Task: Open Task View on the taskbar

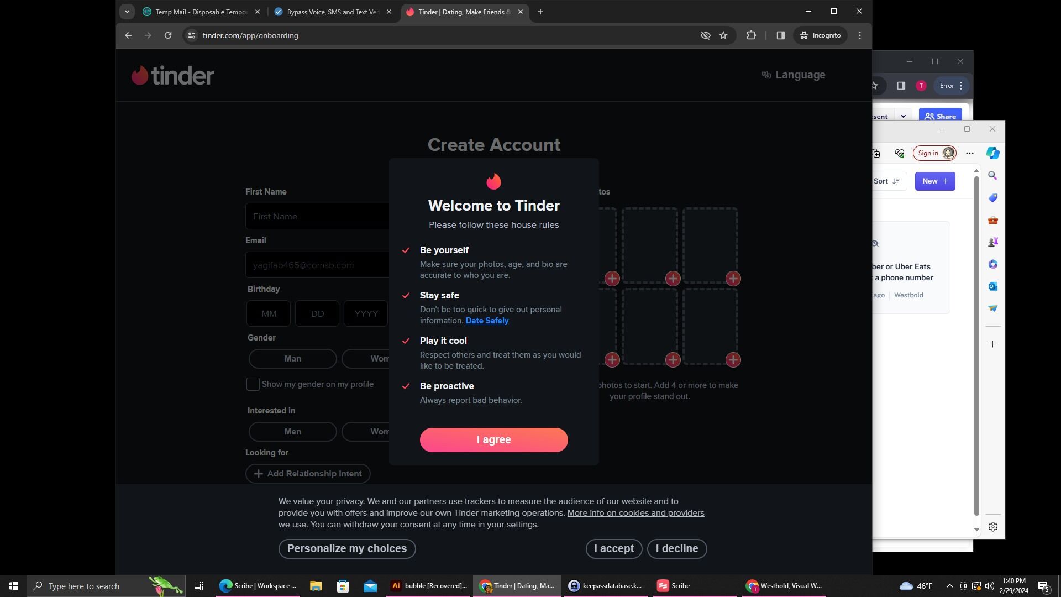Action: point(199,586)
